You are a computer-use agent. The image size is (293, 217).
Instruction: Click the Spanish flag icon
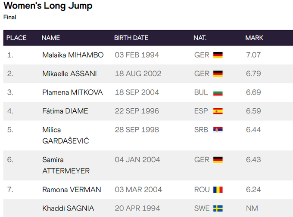218,111
